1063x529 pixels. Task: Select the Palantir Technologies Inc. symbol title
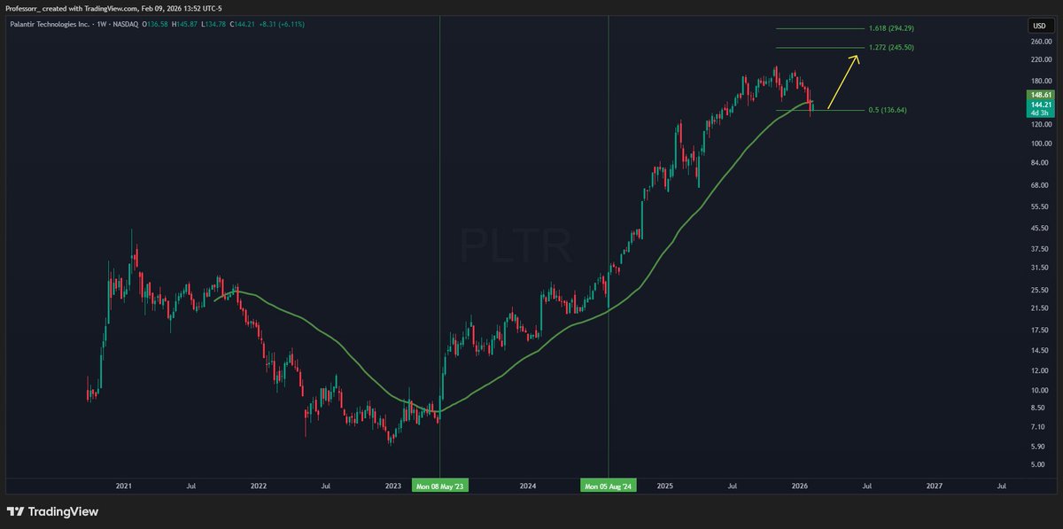[x=50, y=24]
